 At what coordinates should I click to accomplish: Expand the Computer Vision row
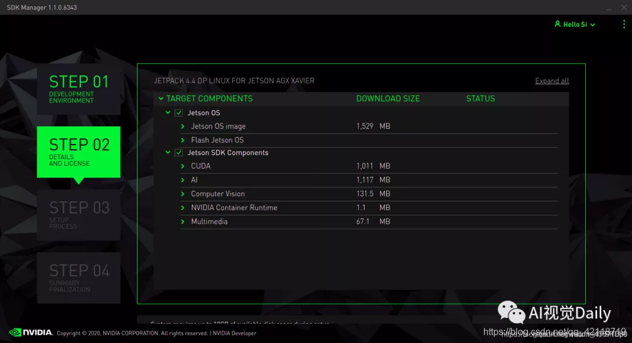(183, 194)
